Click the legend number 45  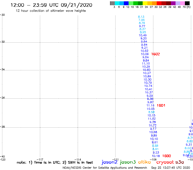click(x=179, y=7)
